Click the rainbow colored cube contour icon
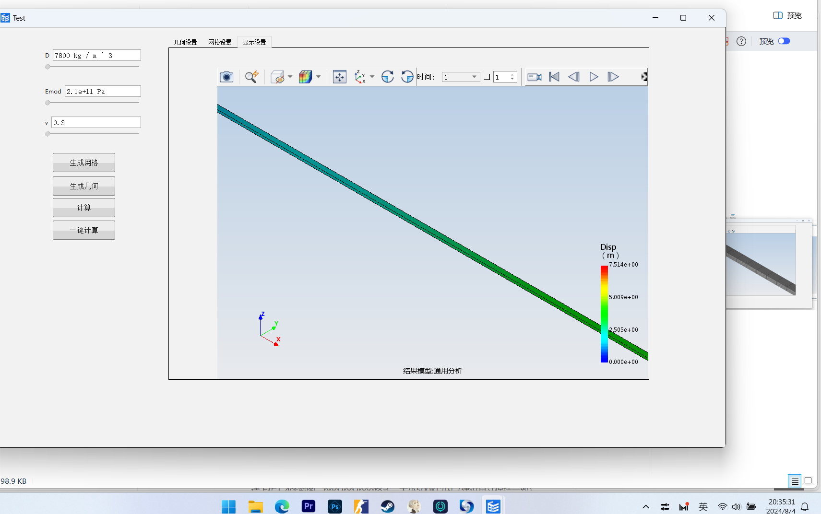 [305, 77]
